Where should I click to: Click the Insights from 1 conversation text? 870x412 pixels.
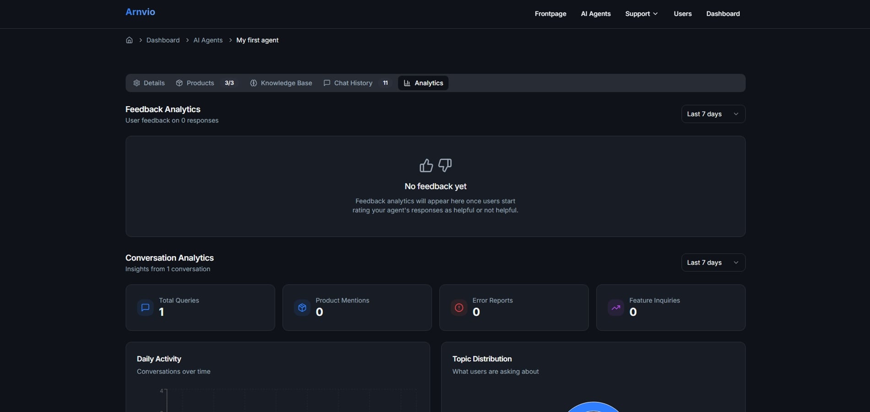(168, 269)
